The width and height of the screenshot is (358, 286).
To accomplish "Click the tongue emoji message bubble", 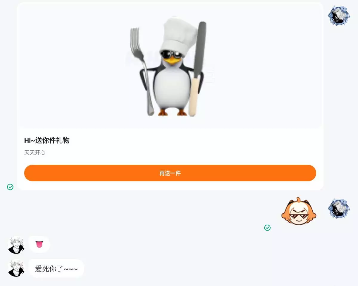I will (39, 245).
